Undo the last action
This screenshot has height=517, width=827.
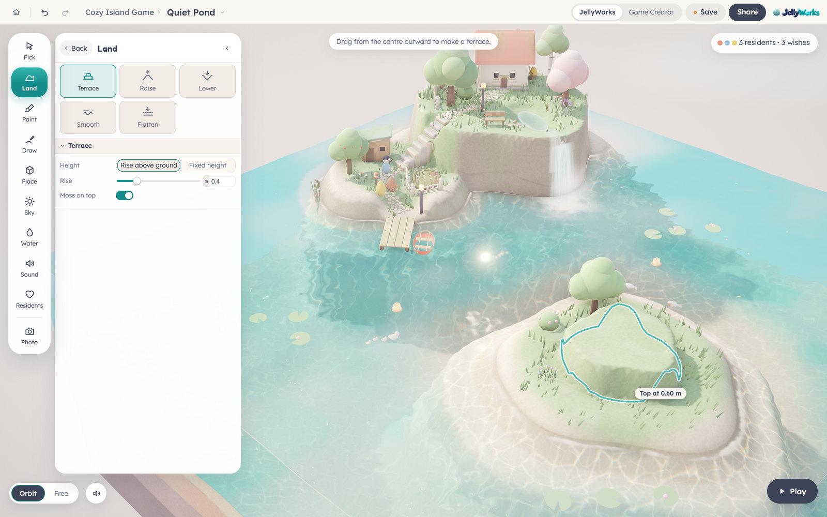(x=45, y=12)
